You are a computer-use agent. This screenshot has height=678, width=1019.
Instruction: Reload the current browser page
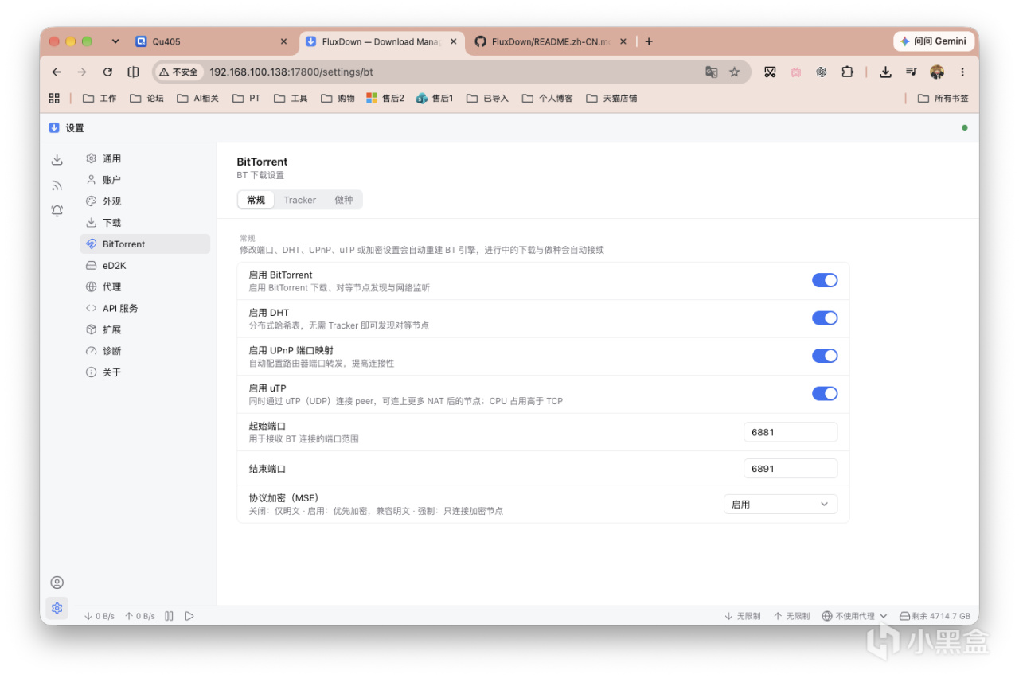point(107,72)
